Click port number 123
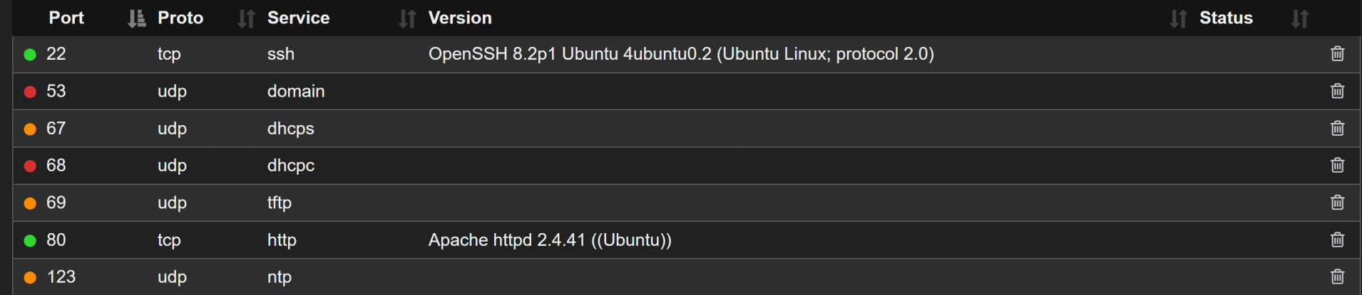Image resolution: width=1362 pixels, height=295 pixels. point(61,277)
